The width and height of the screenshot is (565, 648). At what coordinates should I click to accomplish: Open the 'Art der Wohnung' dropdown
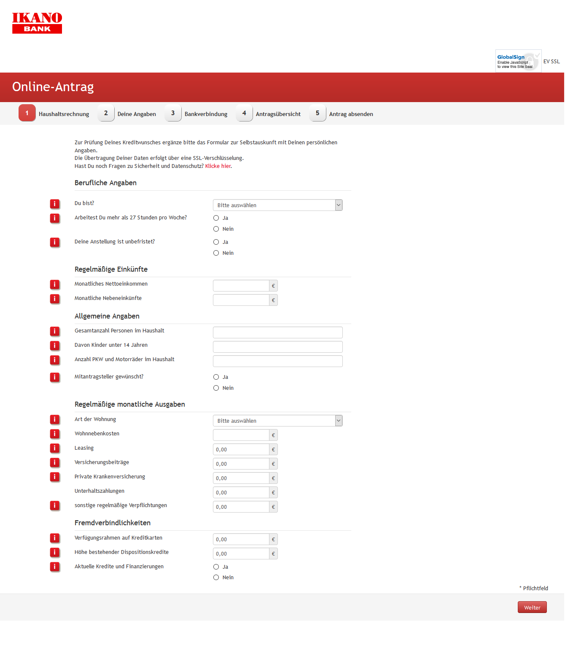click(x=277, y=421)
